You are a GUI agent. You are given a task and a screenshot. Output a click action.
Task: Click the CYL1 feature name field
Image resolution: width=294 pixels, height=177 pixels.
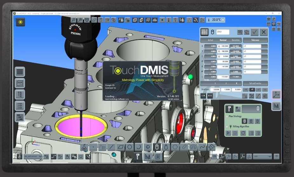(x=223, y=32)
